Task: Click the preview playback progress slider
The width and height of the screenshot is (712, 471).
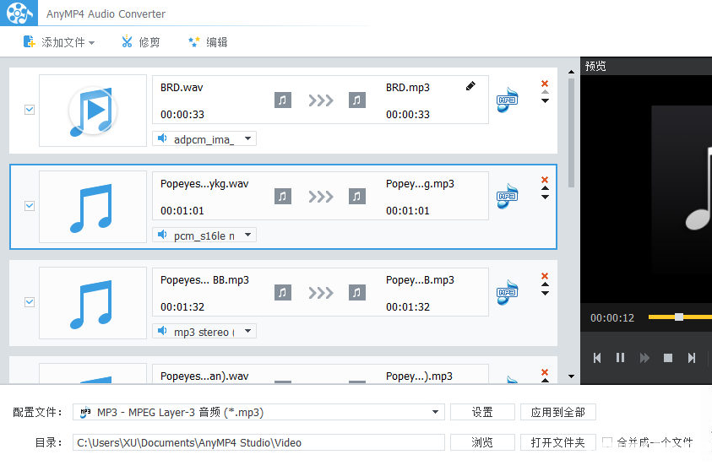Action: pyautogui.click(x=680, y=317)
